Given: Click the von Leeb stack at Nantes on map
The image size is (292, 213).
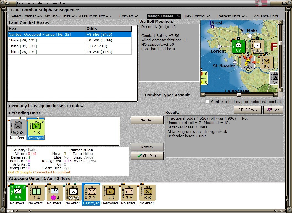Looking at the screenshot, I should coord(248,63).
